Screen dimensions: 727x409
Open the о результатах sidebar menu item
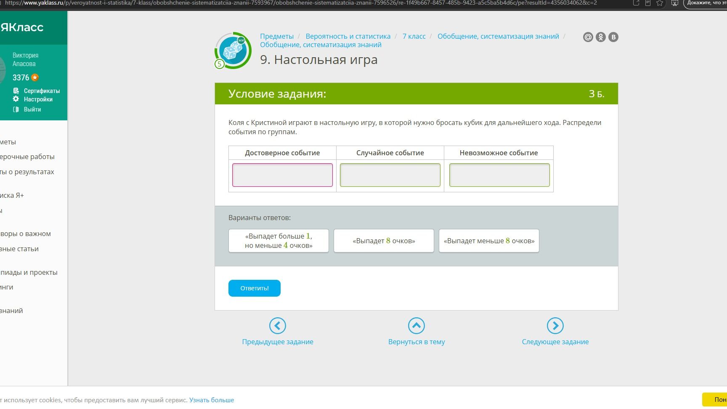click(x=27, y=172)
